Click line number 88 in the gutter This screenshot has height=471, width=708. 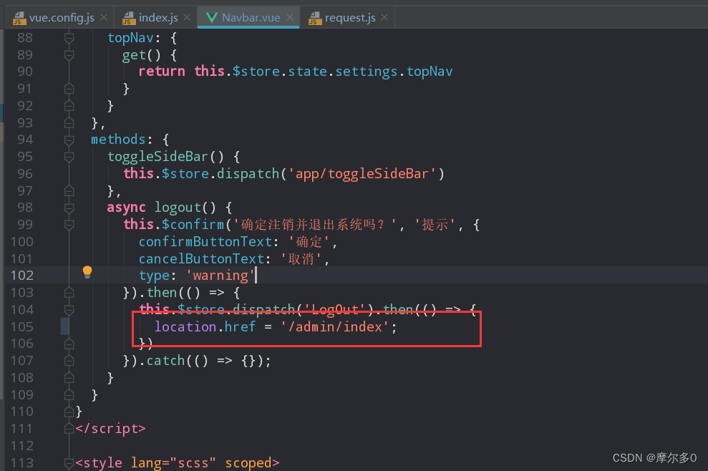click(x=25, y=38)
